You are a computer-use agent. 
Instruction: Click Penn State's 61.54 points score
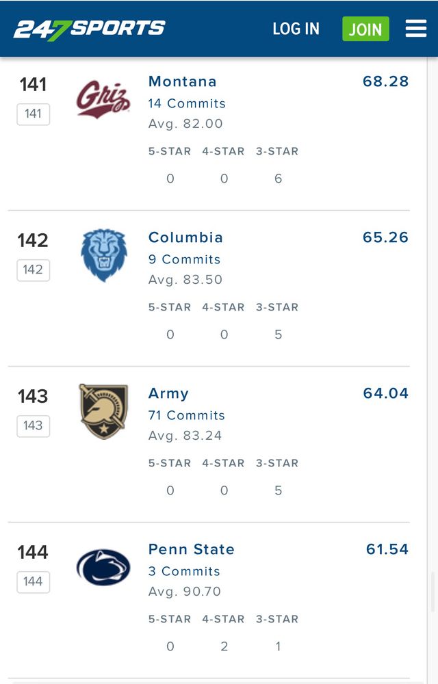tap(387, 549)
